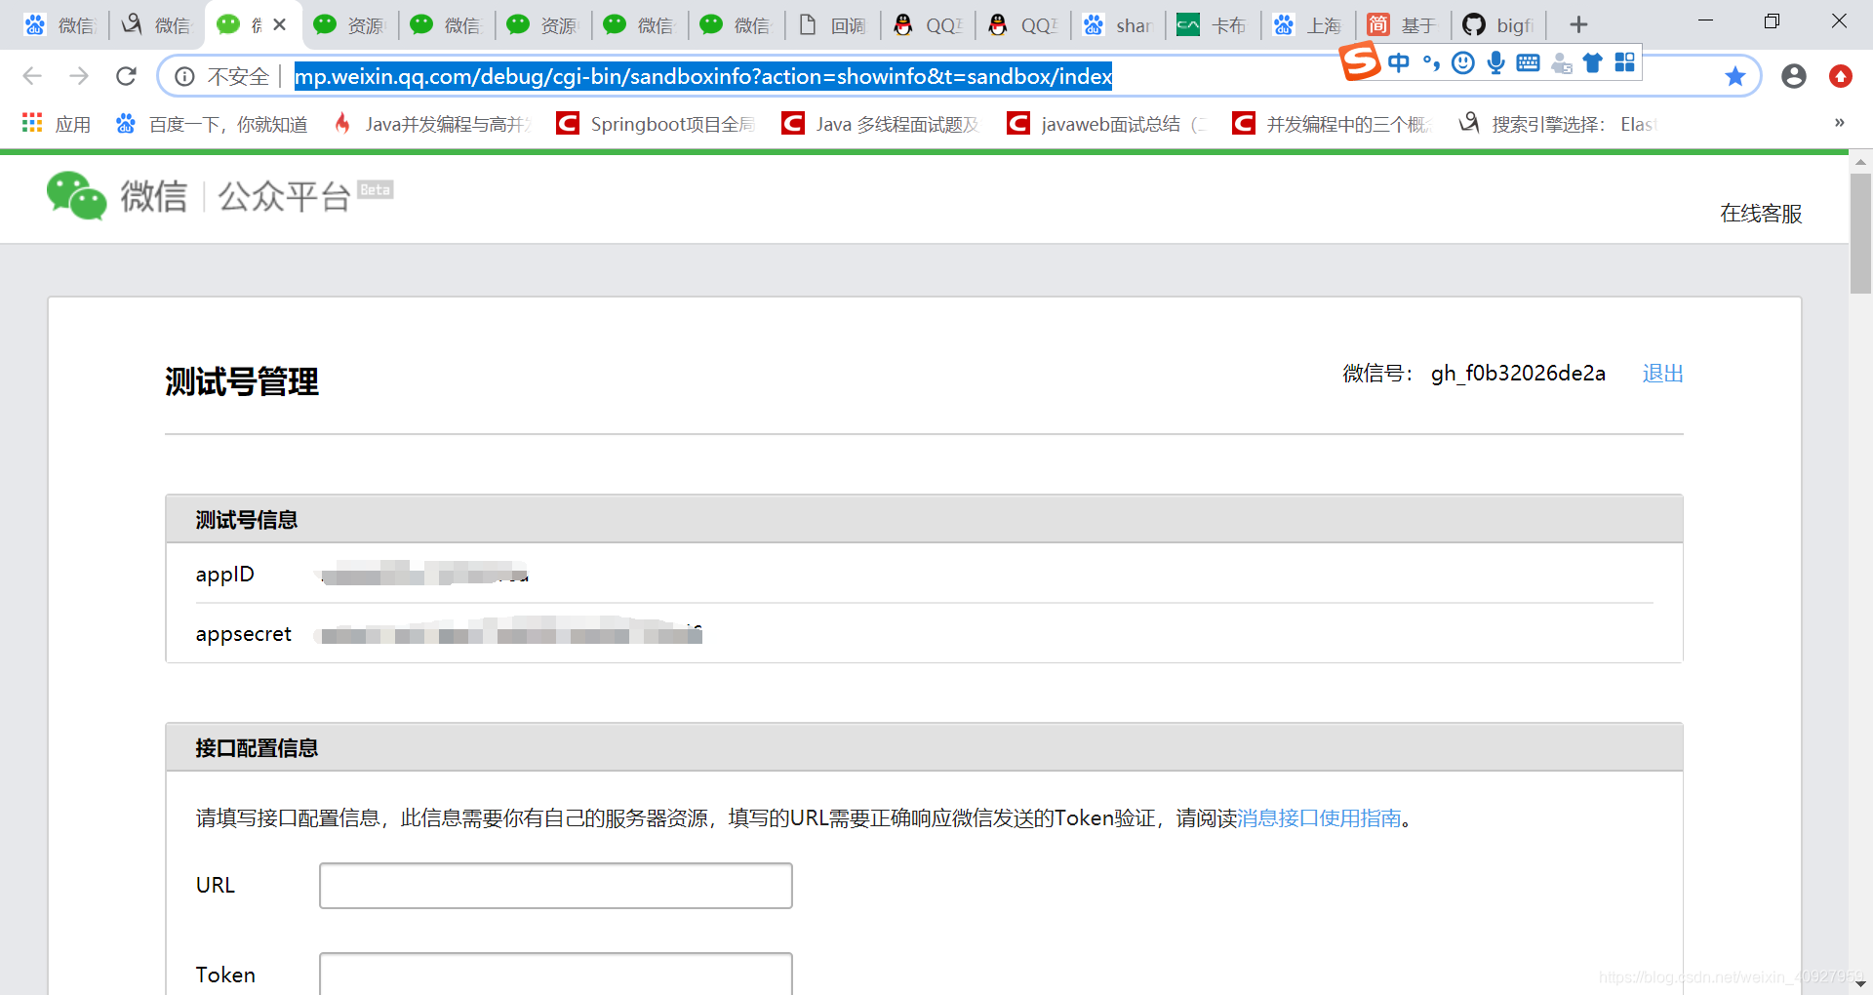Open the 并发编程中的三个概 bookmark
Screen dimensions: 1873x995
tap(1333, 124)
